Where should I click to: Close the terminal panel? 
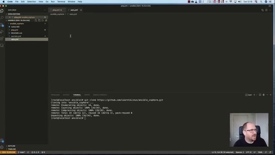(271, 95)
